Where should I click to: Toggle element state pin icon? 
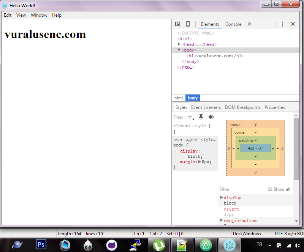click(x=201, y=117)
